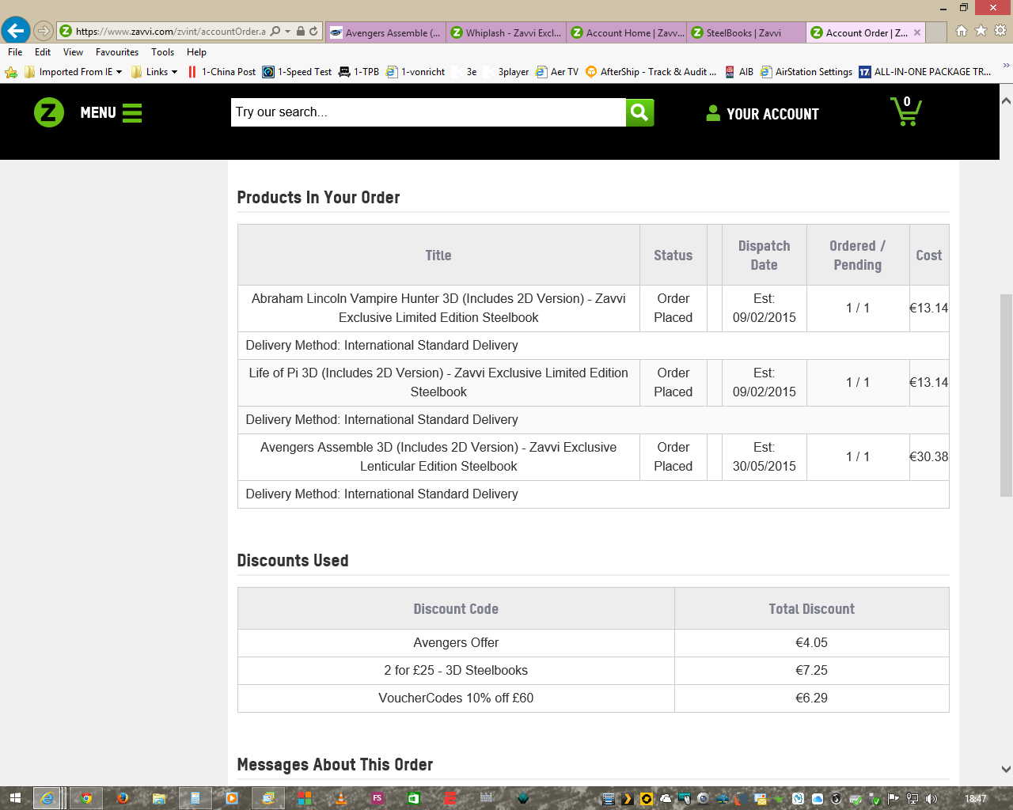
Task: Open the Windows Start button
Action: click(x=15, y=798)
